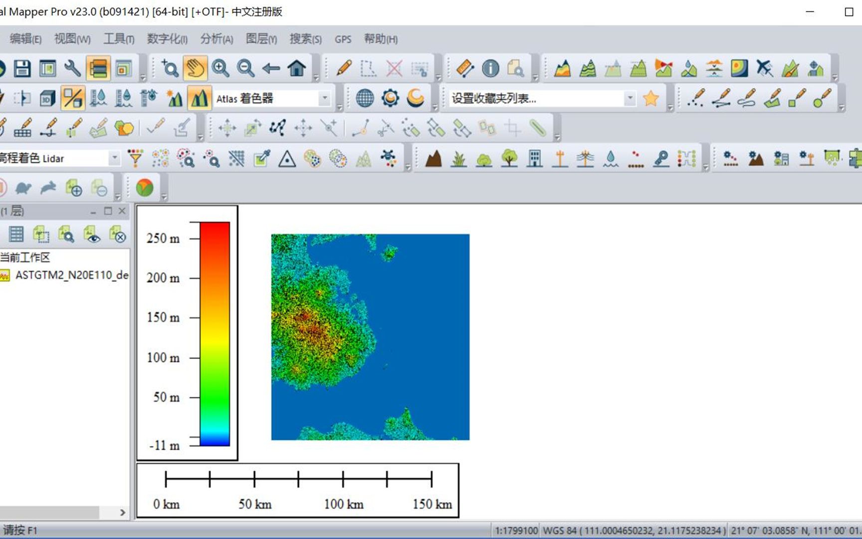Image resolution: width=862 pixels, height=539 pixels.
Task: Toggle the swipe compare display mode icon
Action: (x=71, y=98)
